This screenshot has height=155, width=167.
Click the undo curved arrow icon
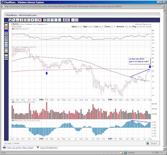[73, 20]
